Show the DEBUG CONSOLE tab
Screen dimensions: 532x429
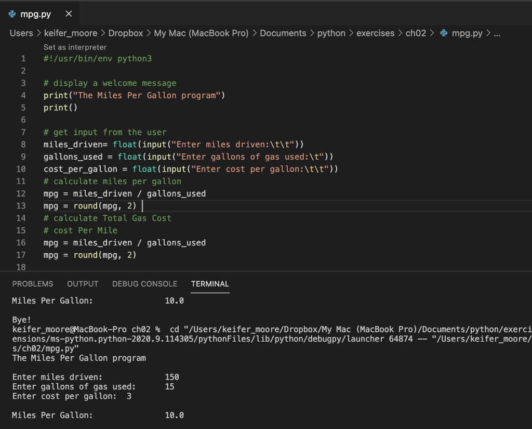click(x=144, y=284)
